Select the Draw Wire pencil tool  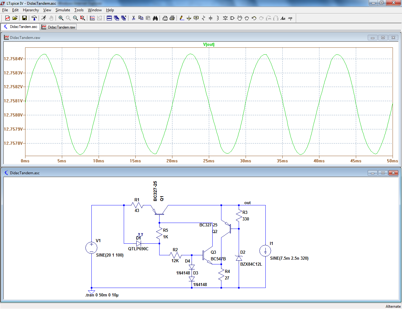(182, 18)
